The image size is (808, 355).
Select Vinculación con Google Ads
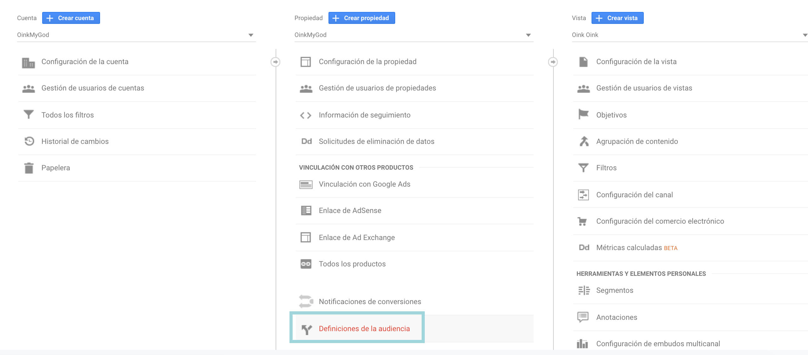pos(364,184)
